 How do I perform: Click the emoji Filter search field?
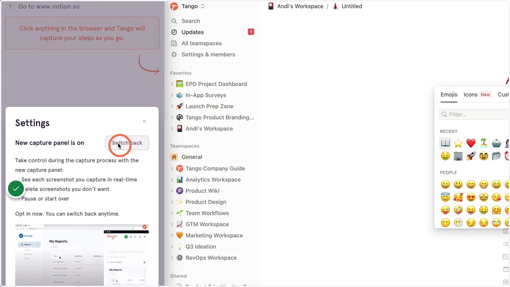pyautogui.click(x=474, y=114)
